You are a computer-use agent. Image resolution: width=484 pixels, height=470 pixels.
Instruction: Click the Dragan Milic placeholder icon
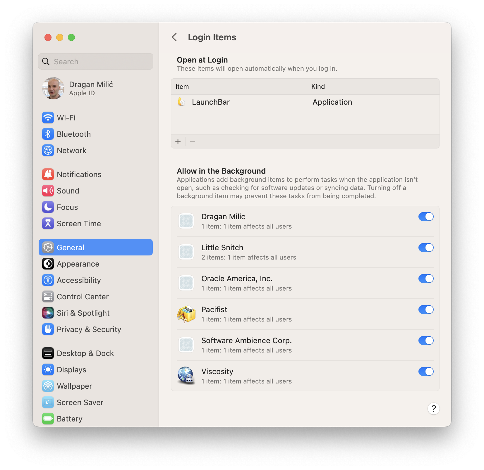pyautogui.click(x=186, y=221)
